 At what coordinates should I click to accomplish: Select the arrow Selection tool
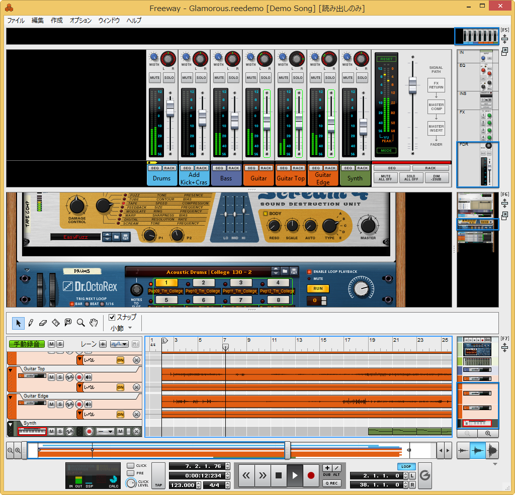point(18,323)
